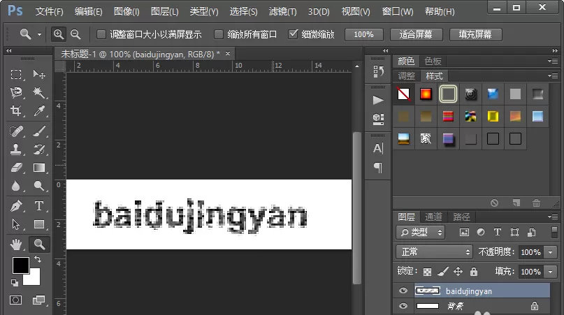Open the History panel icon

378,71
